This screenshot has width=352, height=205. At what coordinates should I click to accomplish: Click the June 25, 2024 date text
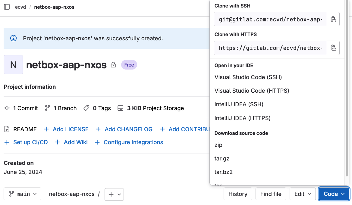[23, 172]
